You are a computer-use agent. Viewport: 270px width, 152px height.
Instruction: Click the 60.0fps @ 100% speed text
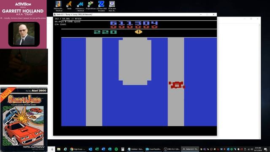click(x=67, y=22)
